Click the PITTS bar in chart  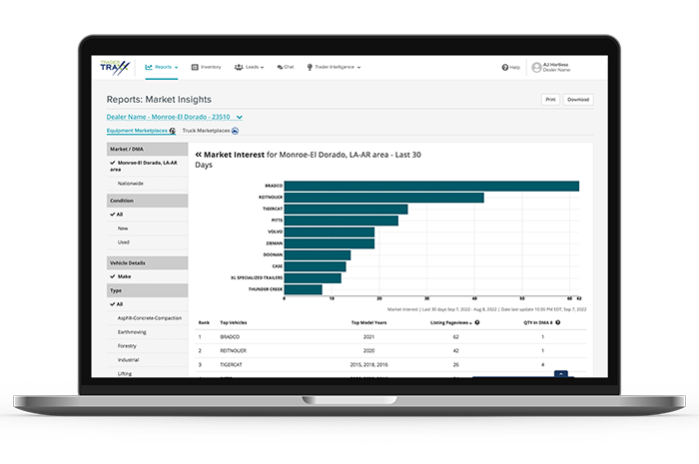click(x=342, y=221)
